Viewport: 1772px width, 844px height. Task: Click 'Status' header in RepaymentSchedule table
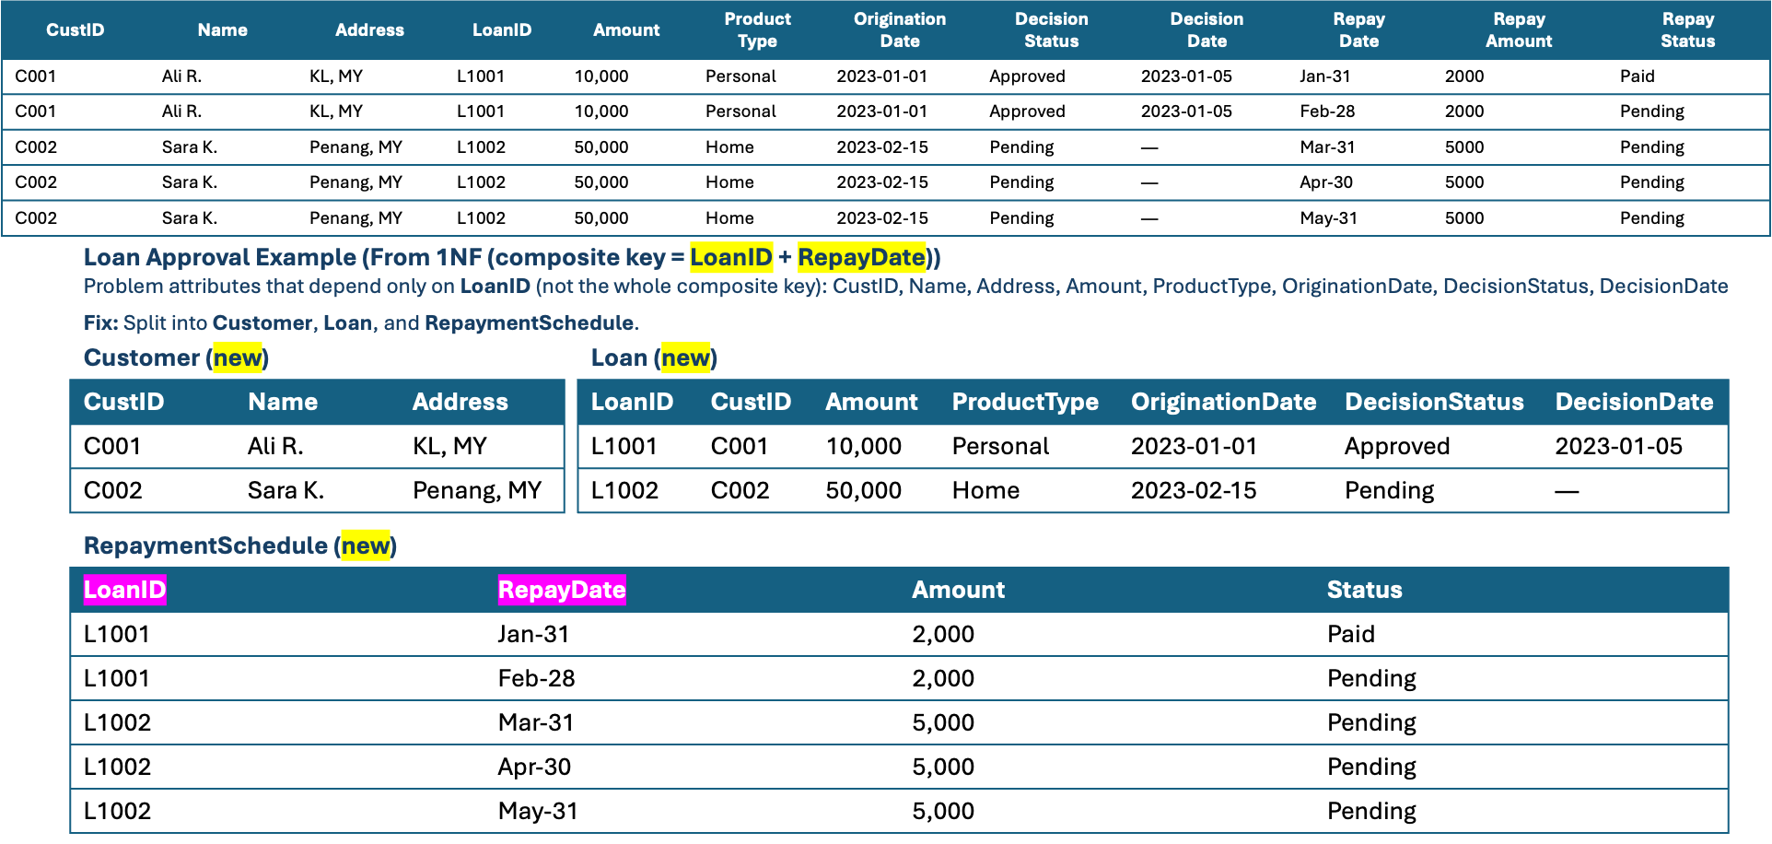pyautogui.click(x=1364, y=591)
